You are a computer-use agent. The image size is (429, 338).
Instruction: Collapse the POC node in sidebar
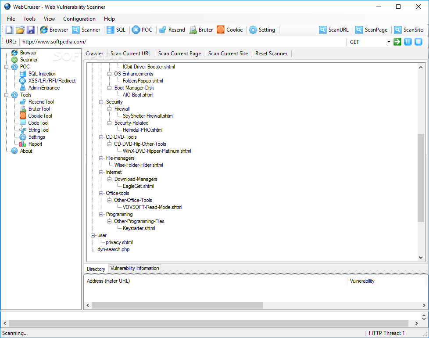tap(6, 67)
